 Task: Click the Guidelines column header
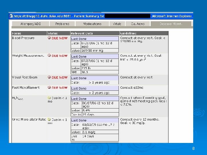pos(144,33)
